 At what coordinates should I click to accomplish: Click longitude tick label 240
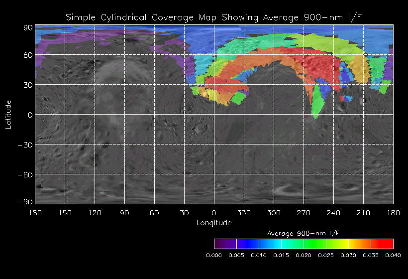(x=333, y=213)
